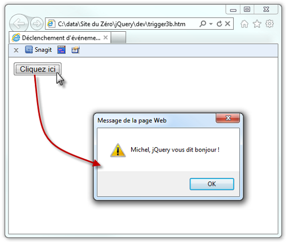
Task: Expand the address bar dropdown arrow
Action: (x=211, y=24)
